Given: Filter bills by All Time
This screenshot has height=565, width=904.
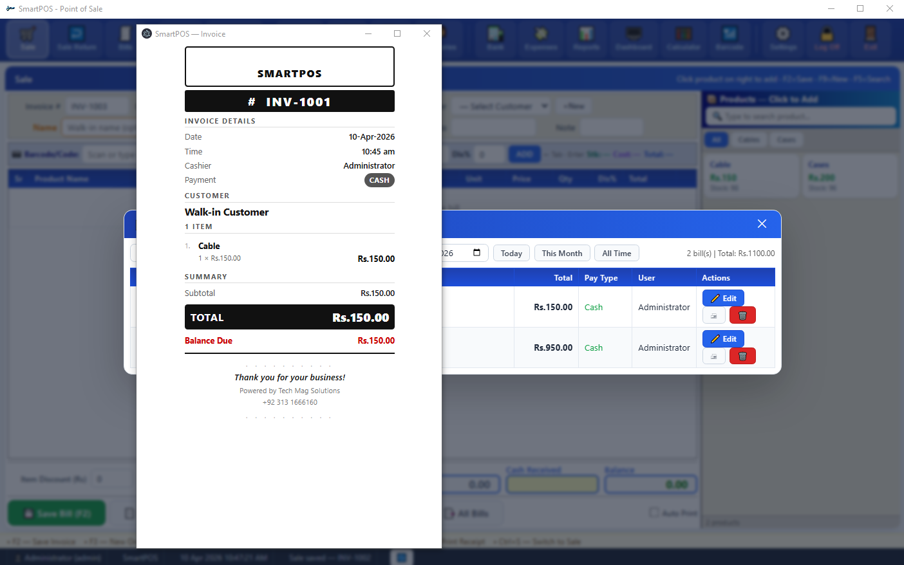Looking at the screenshot, I should click(616, 253).
